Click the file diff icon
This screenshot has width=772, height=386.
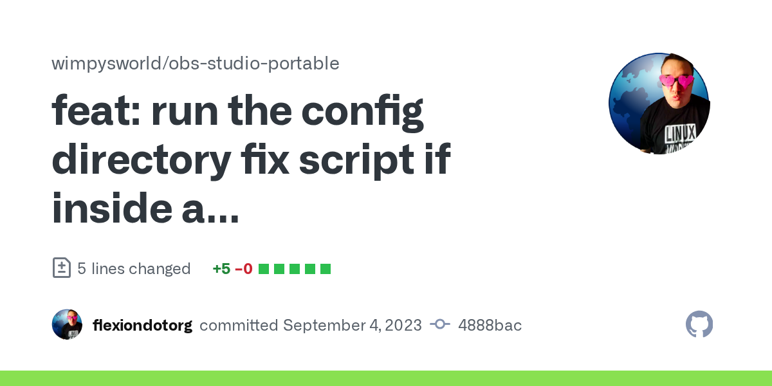click(61, 268)
